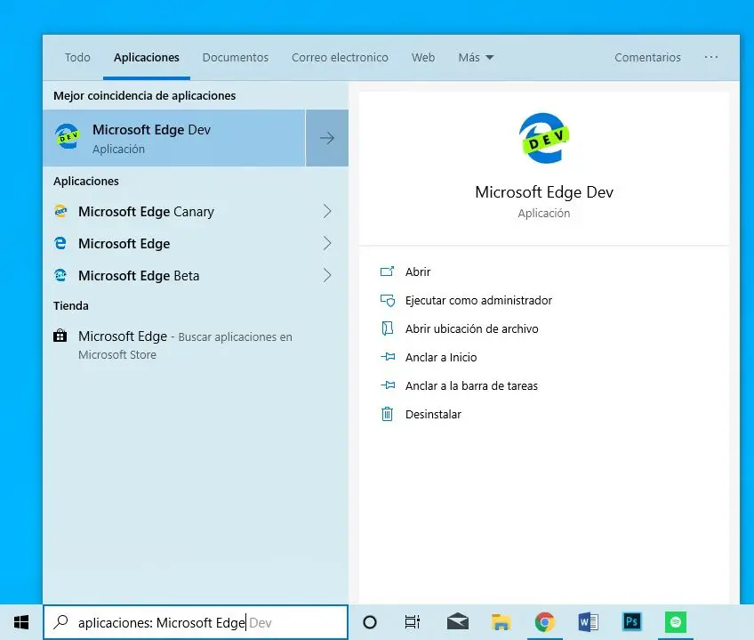Click the large Edge Dev logo in preview

pos(544,139)
